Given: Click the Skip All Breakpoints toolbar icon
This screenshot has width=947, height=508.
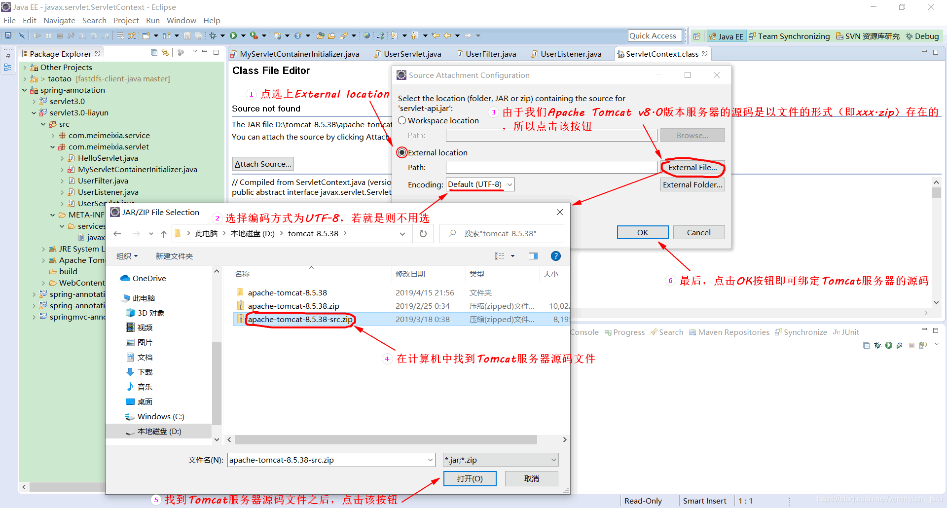Looking at the screenshot, I should tap(22, 36).
